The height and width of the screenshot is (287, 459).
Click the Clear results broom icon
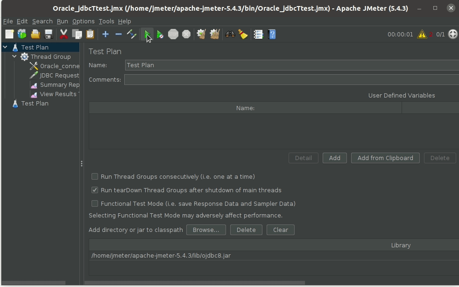tap(201, 34)
